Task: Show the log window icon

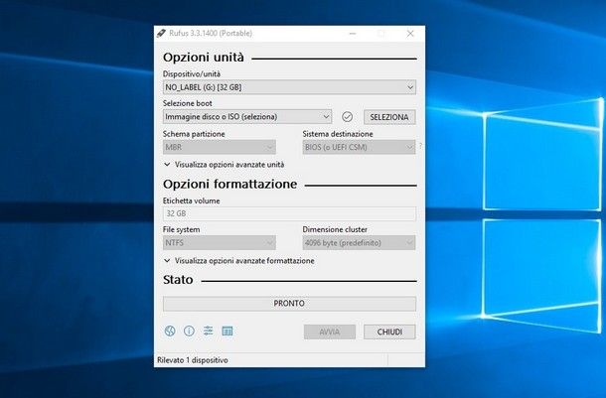Action: (x=227, y=331)
